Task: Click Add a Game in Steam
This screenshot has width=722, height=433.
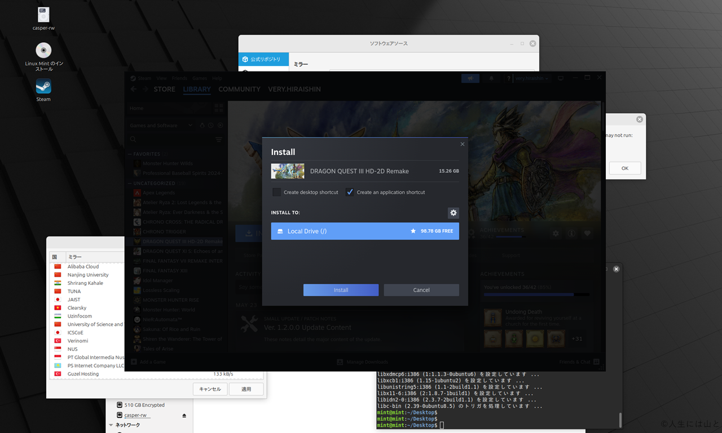Action: click(x=148, y=362)
